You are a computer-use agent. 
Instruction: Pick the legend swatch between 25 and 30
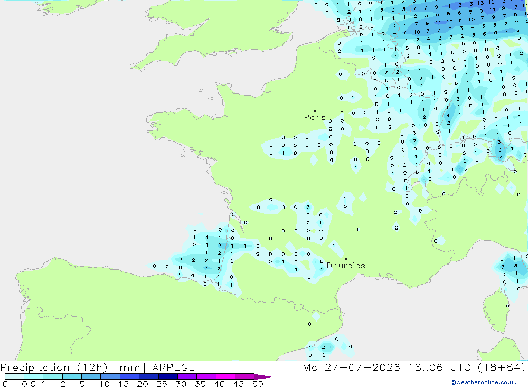(168, 376)
